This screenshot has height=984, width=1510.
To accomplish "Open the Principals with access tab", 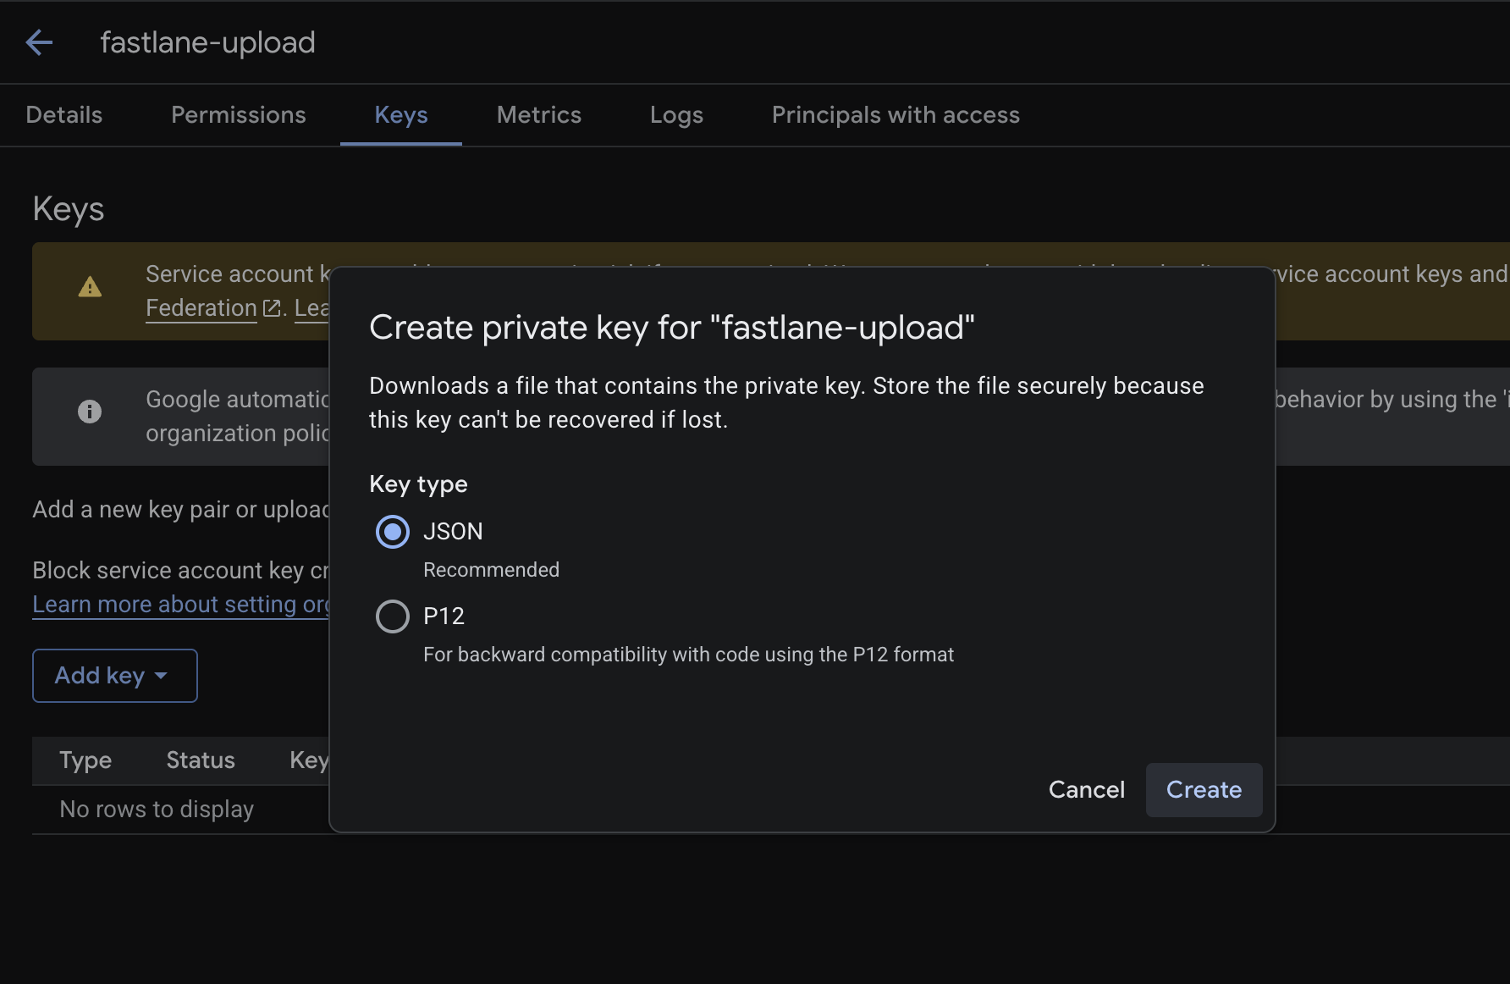I will click(896, 115).
